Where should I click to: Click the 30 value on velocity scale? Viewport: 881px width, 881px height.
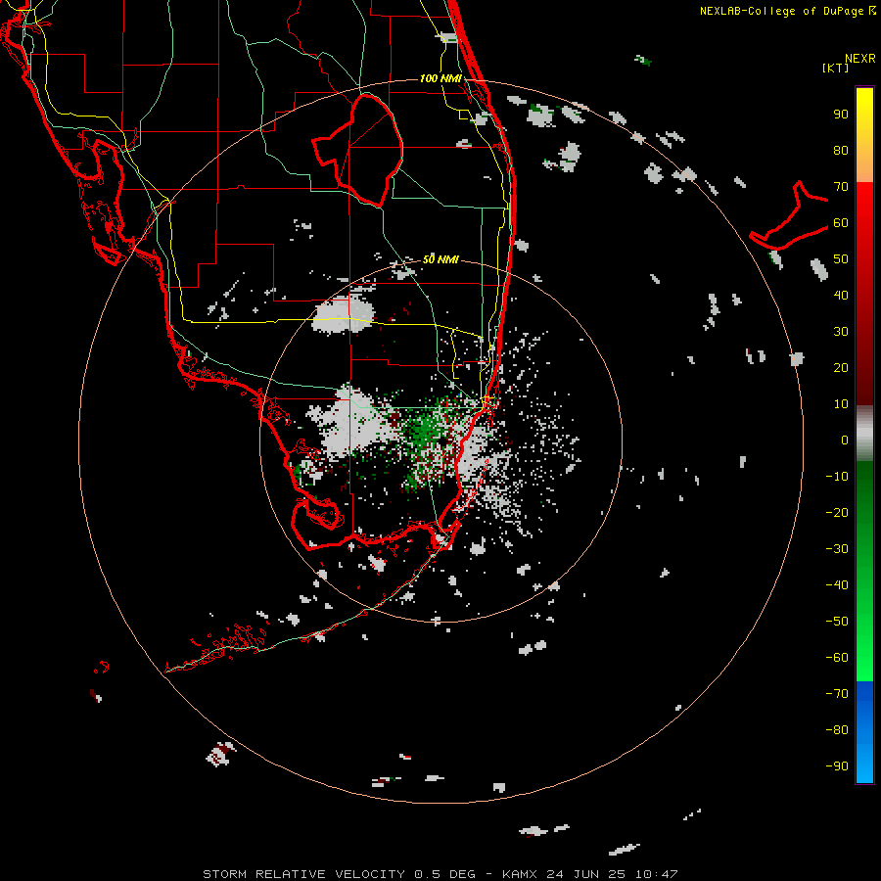pos(841,332)
